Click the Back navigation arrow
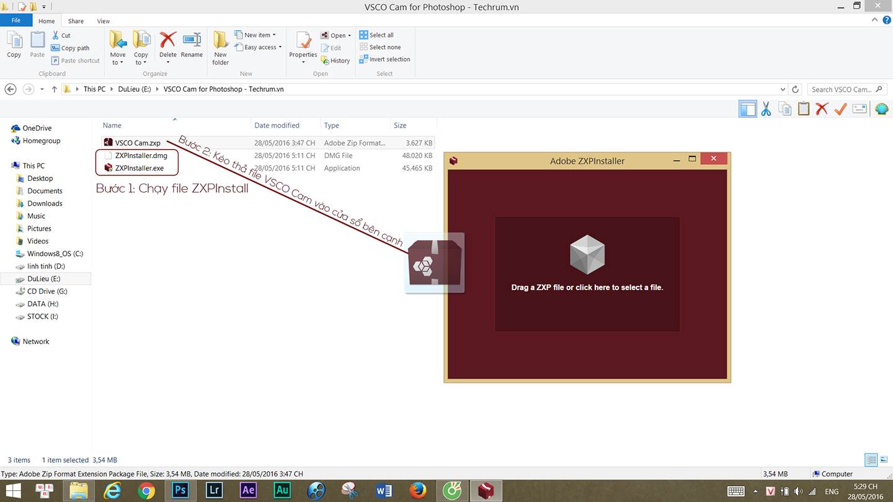893x502 pixels. coord(11,89)
